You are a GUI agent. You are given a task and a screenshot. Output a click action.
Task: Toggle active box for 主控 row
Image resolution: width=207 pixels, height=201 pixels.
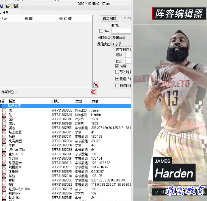click(x=4, y=145)
